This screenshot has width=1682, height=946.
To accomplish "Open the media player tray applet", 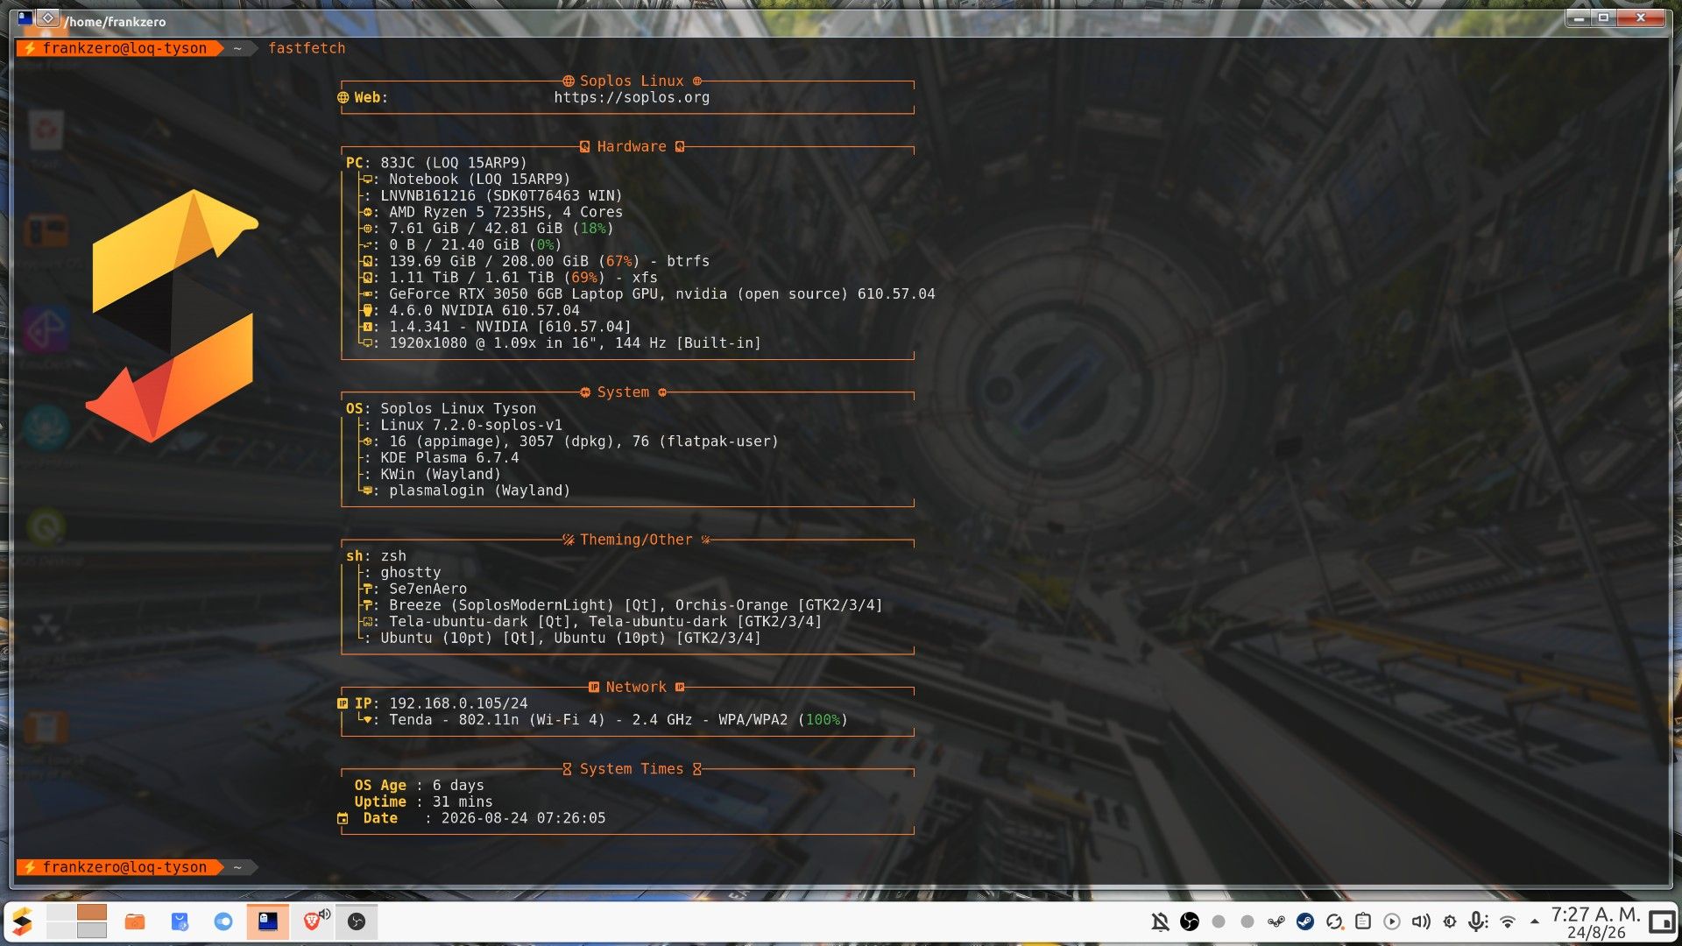I will coord(1392,921).
